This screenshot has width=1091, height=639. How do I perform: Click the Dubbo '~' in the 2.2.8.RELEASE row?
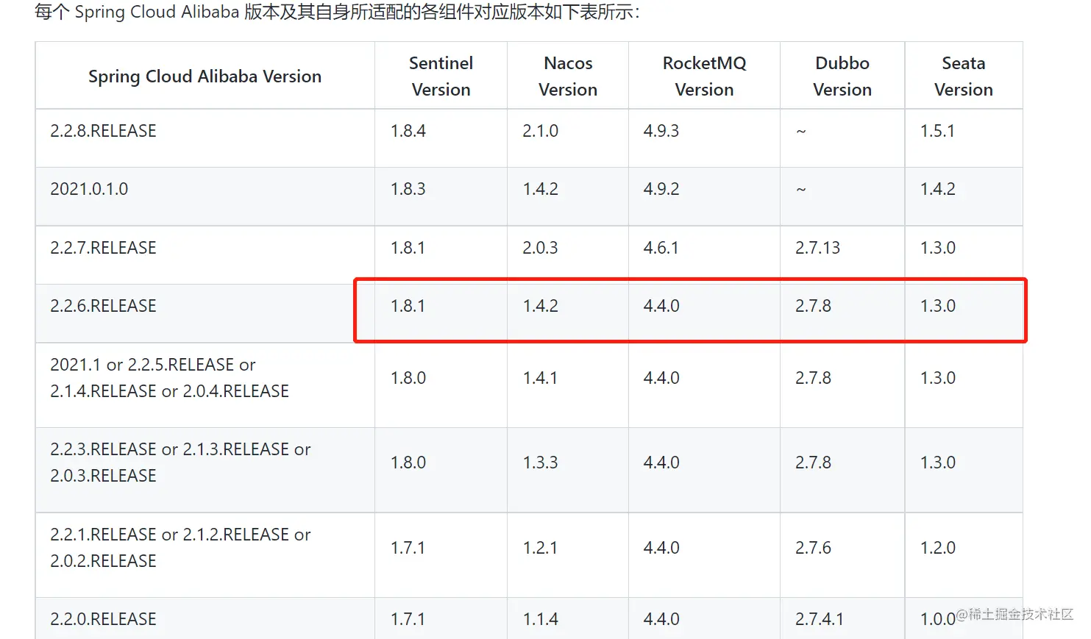801,132
